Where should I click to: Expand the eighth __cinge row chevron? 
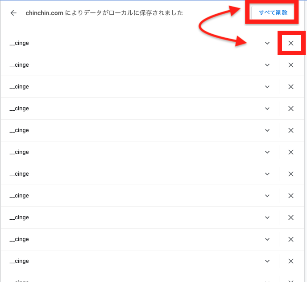coord(267,196)
